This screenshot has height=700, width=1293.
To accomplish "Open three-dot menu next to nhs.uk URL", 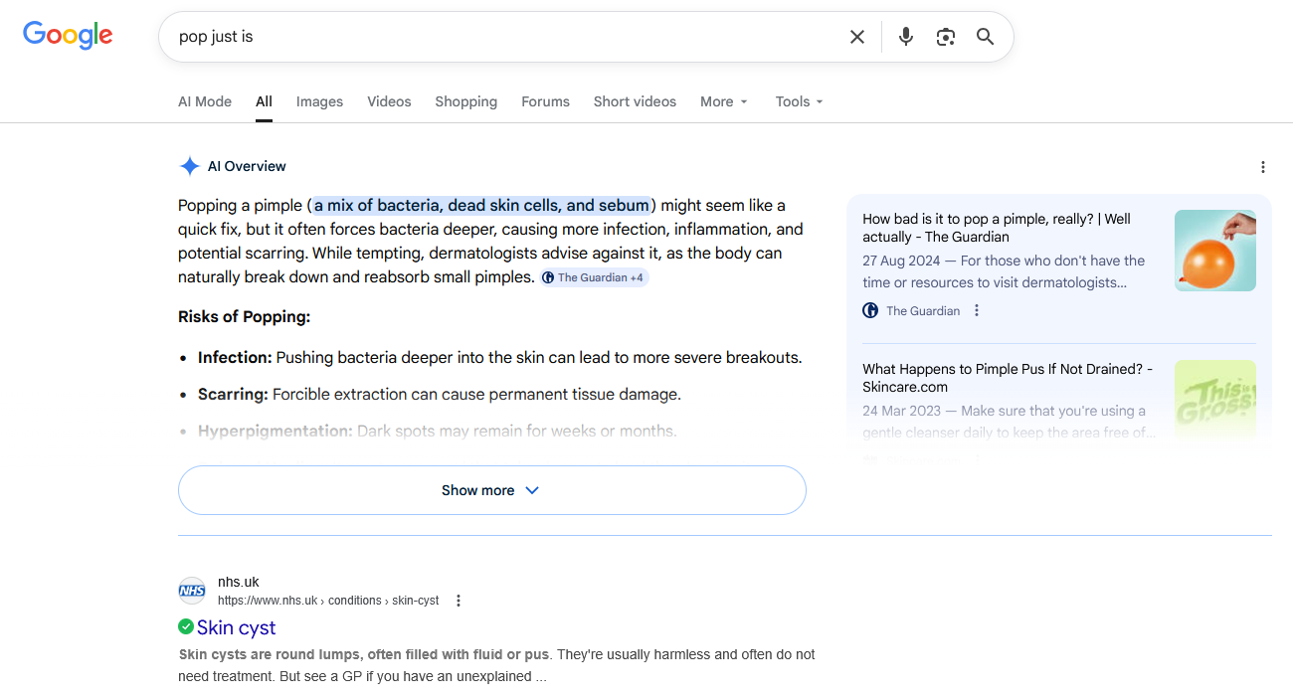I will [459, 601].
